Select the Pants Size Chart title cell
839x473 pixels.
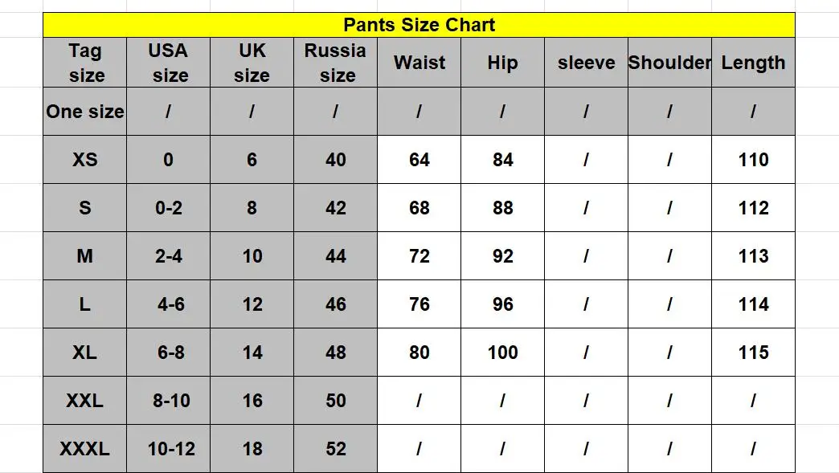(x=419, y=25)
